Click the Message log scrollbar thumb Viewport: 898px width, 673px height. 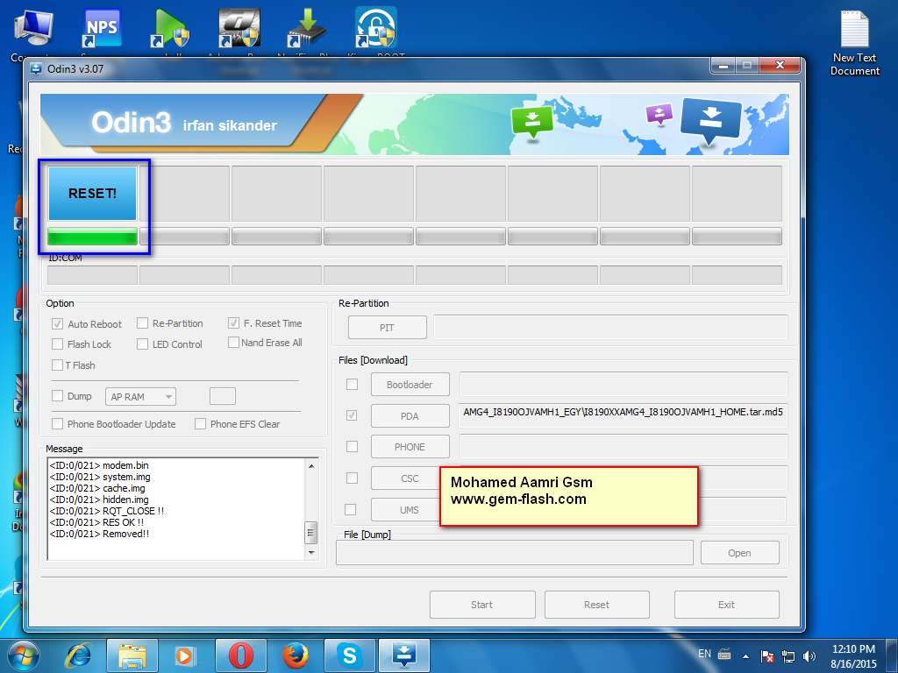tap(310, 533)
